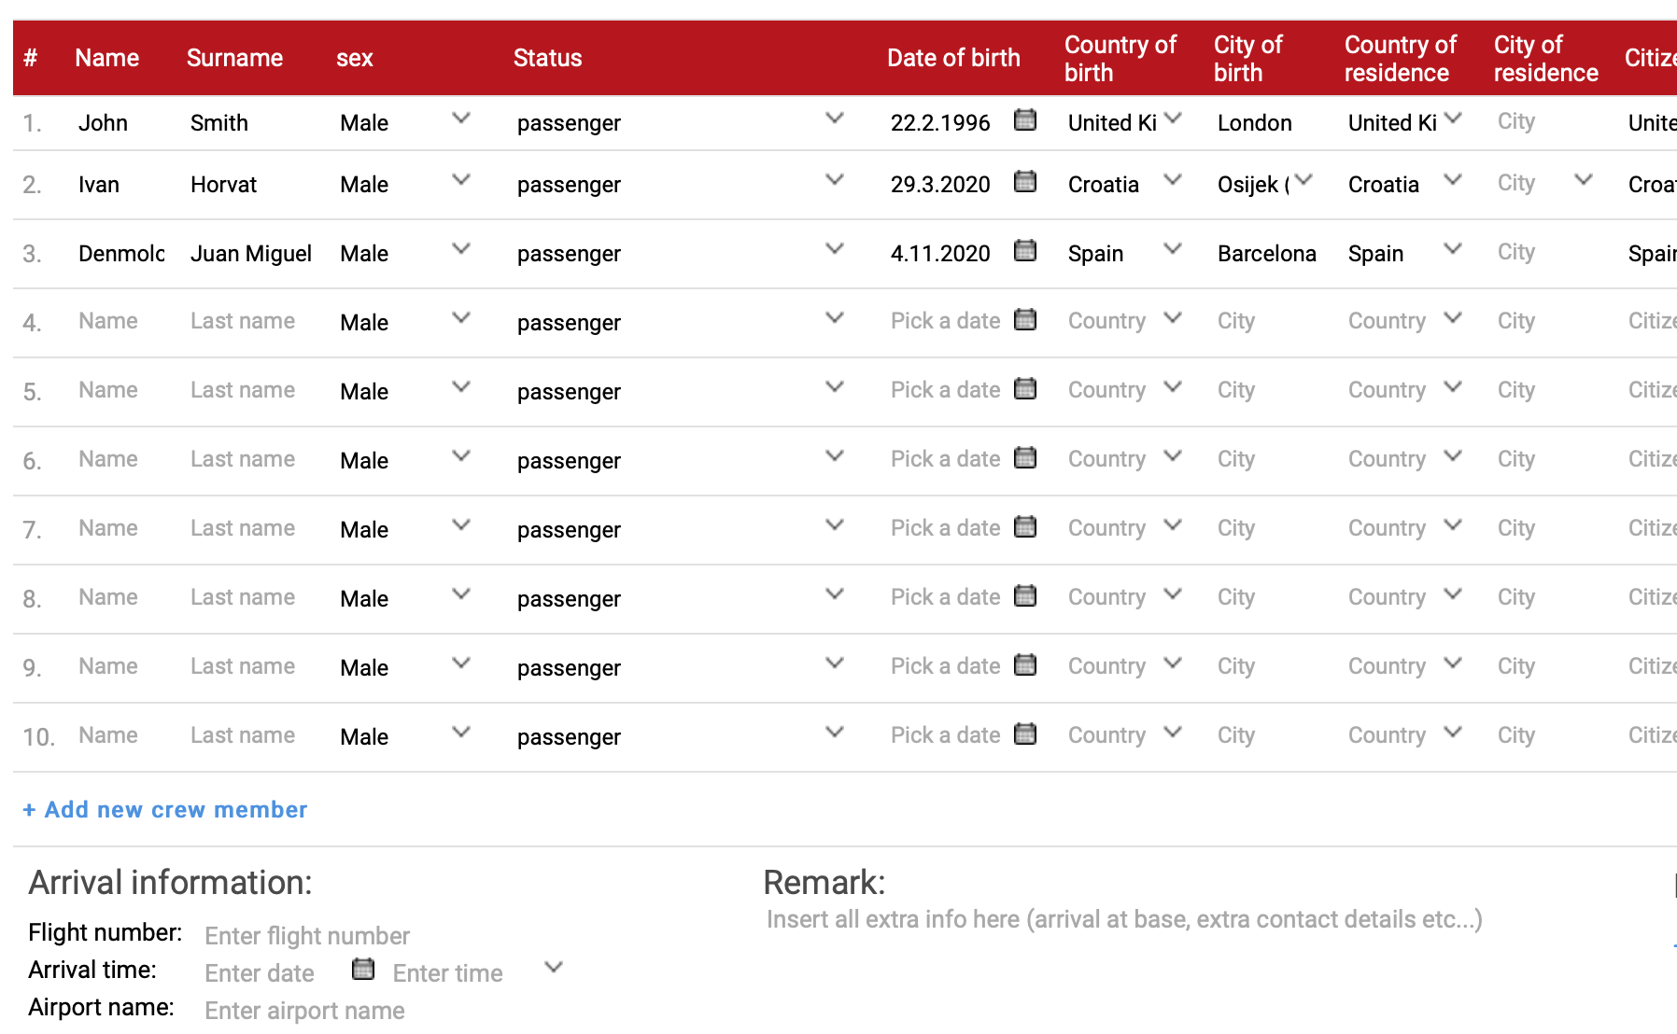Click Add new crew member link

tap(165, 810)
